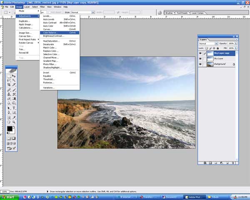This screenshot has height=200, width=250.
Task: Toggle lock all for layer
Action: tap(217, 48)
